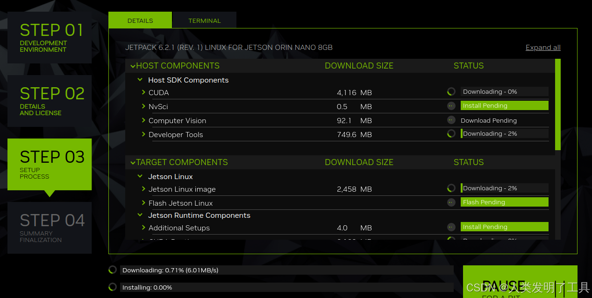Screen dimensions: 592x298
Task: Collapse the Jetson Linux group
Action: 140,176
